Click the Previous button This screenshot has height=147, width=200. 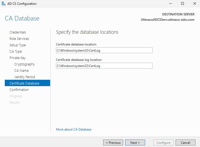point(113,143)
